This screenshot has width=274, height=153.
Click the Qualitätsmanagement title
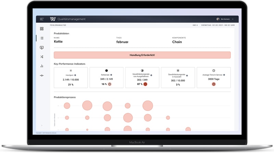[x=72, y=19]
